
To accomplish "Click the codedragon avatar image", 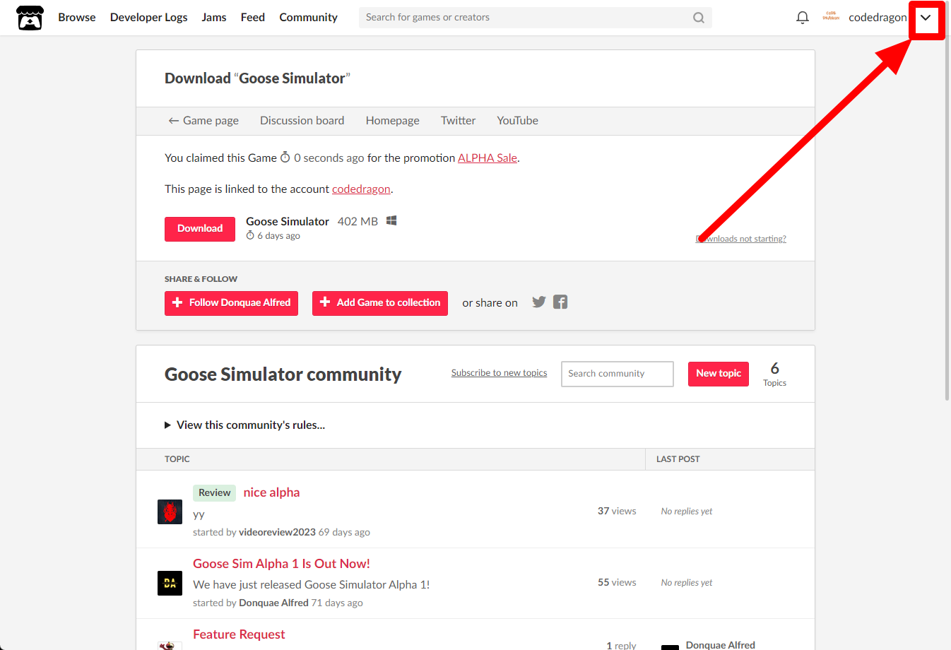I will 831,17.
